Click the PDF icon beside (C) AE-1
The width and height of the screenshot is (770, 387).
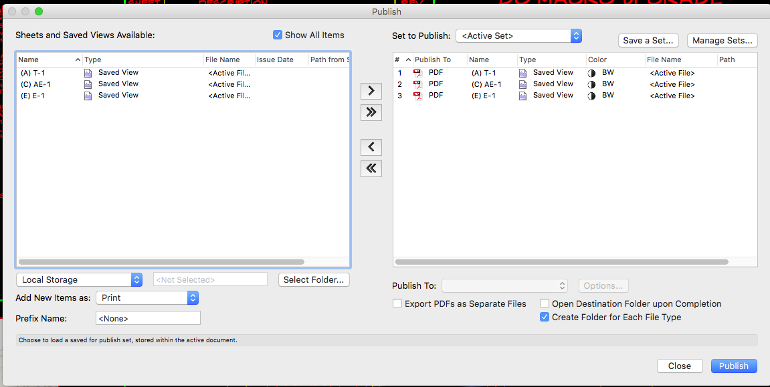[419, 84]
